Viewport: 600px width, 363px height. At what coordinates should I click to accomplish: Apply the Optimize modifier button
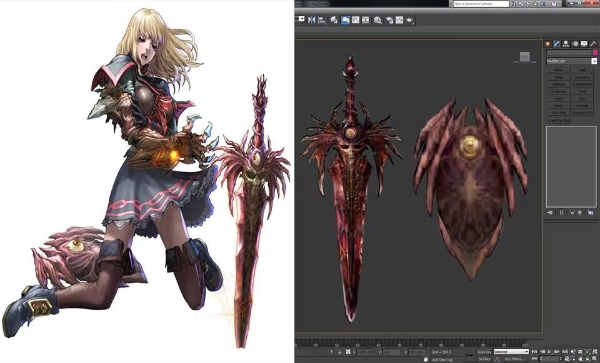pos(559,84)
